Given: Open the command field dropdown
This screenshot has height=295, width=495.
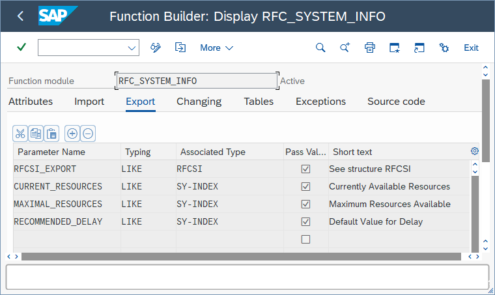Looking at the screenshot, I should pos(132,48).
